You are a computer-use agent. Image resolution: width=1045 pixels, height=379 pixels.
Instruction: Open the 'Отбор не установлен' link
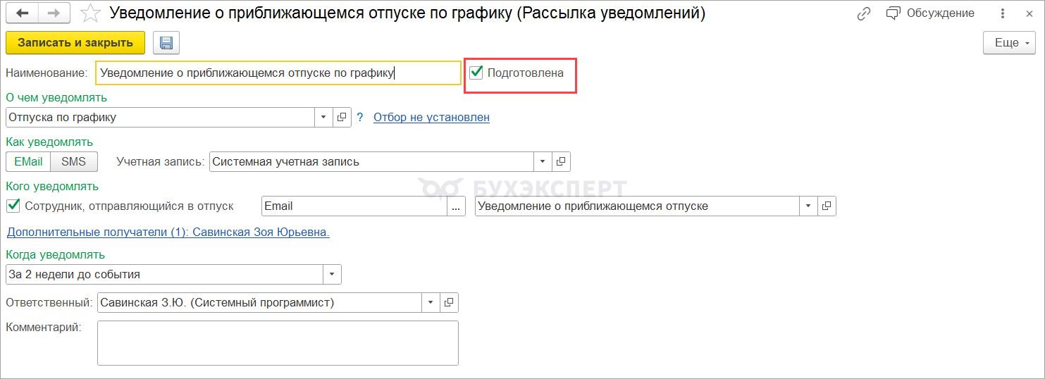[x=431, y=118]
